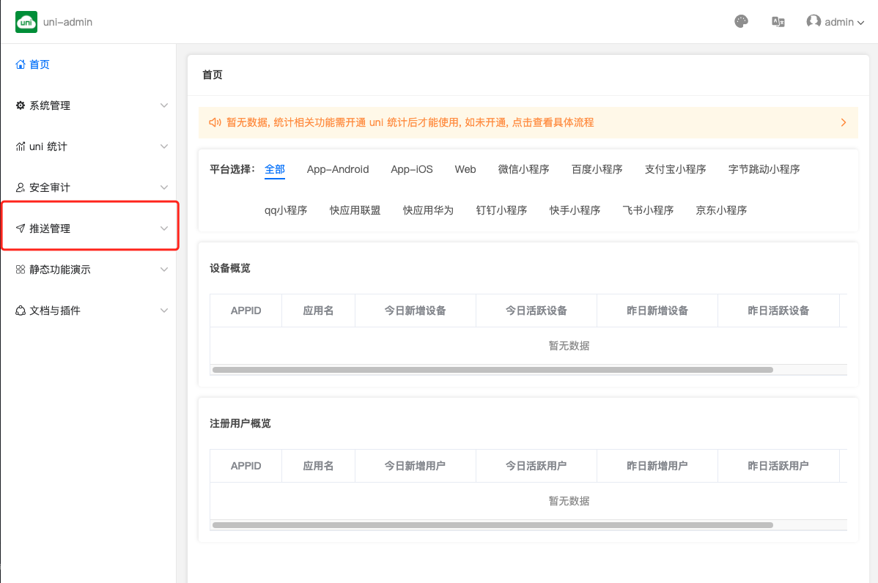Screen dimensions: 878x583
Task: Click the 注册用户概览 section heading
Action: (240, 423)
